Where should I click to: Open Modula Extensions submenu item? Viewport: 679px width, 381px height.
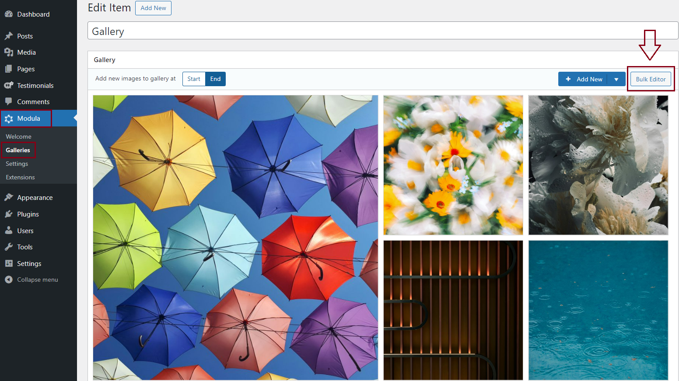coord(20,177)
